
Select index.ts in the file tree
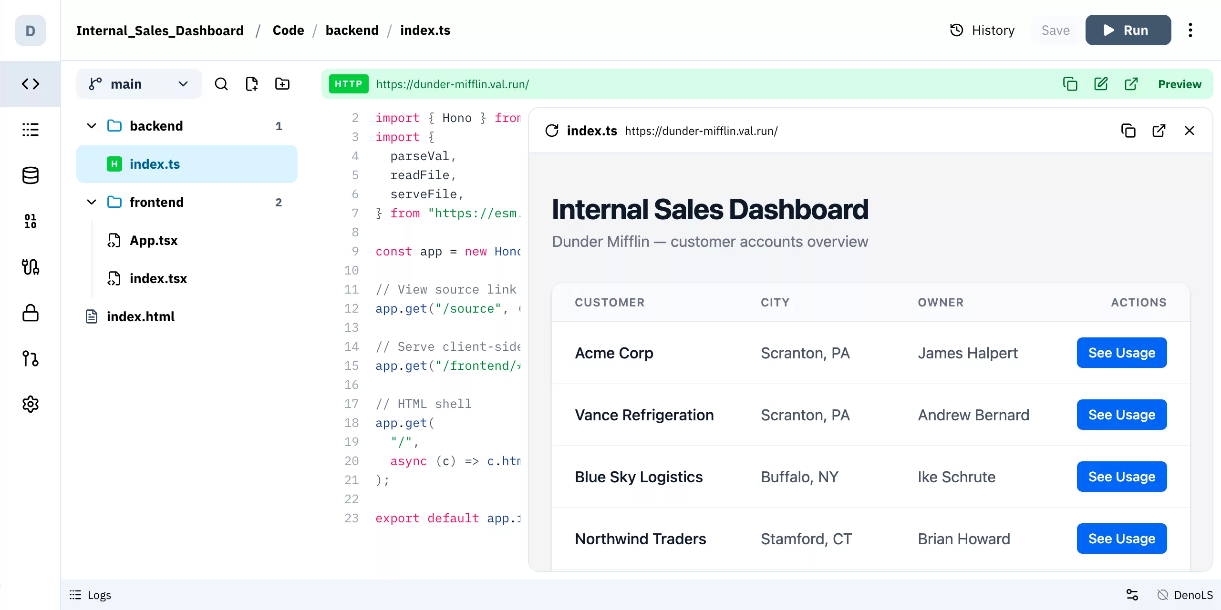click(186, 164)
